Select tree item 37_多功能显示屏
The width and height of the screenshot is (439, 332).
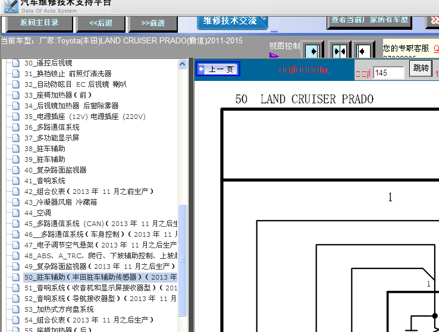52,137
